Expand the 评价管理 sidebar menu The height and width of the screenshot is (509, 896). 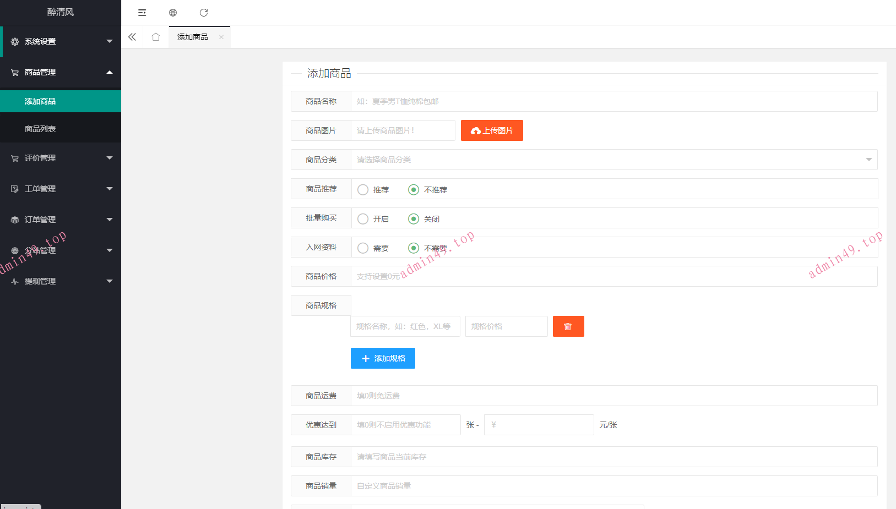[x=60, y=158]
